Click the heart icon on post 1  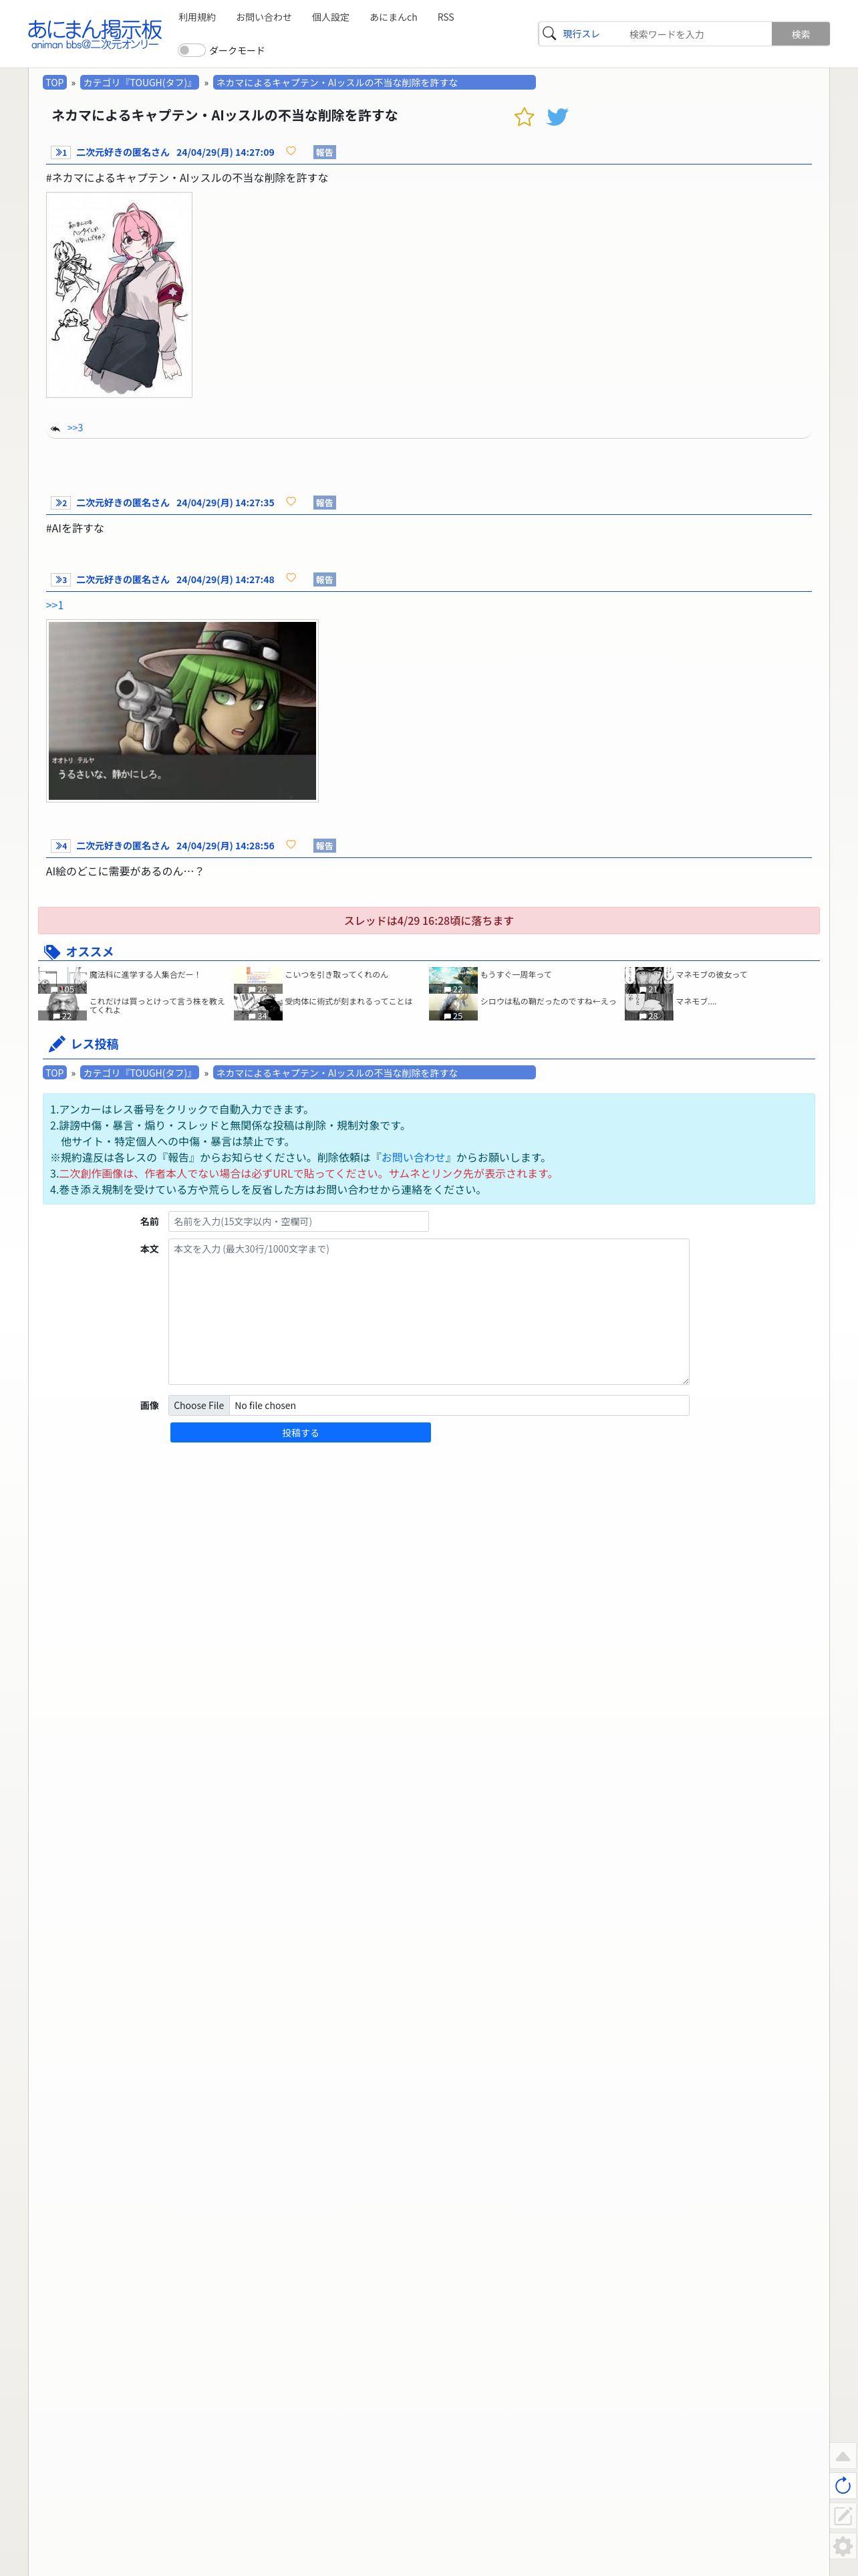click(291, 151)
